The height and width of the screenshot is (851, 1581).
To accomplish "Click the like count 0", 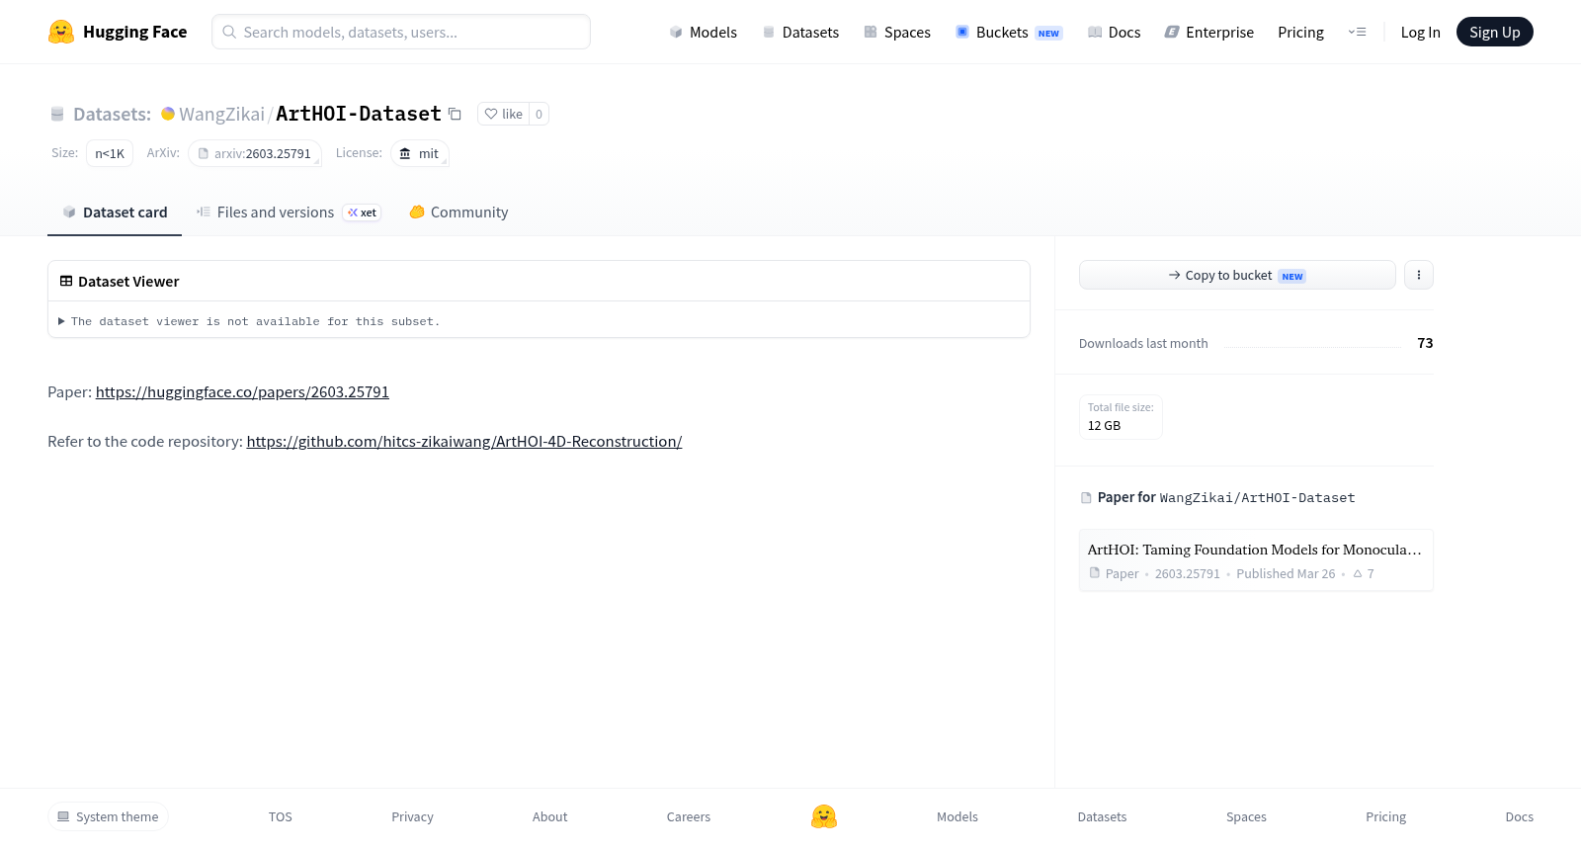I will [x=539, y=114].
